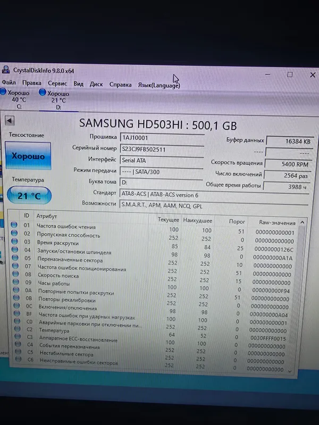Viewport: 319px width, 425px height.
Task: Click the Возможности field S.M.A.R.T., APM
Action: click(x=214, y=206)
